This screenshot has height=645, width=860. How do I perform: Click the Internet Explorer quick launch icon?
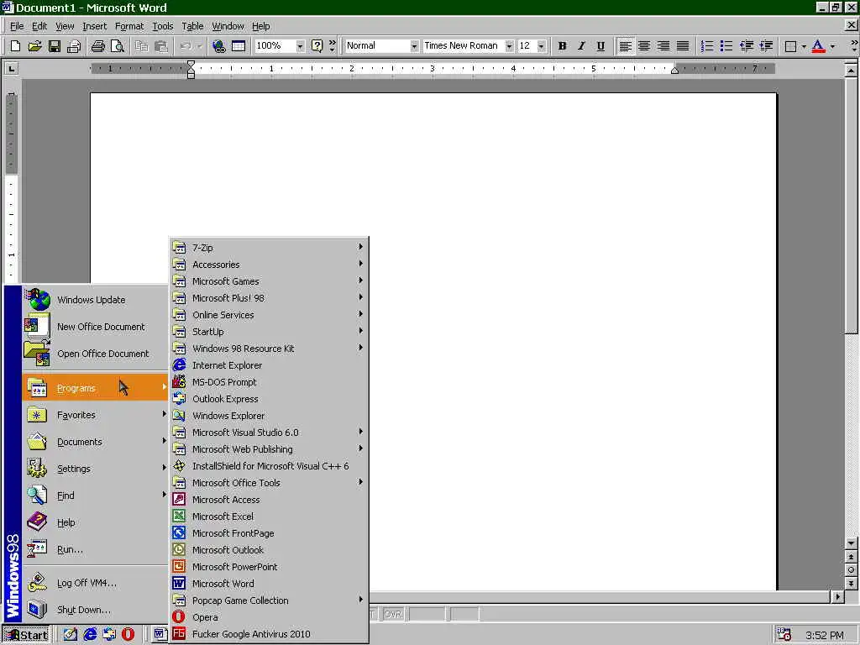90,635
